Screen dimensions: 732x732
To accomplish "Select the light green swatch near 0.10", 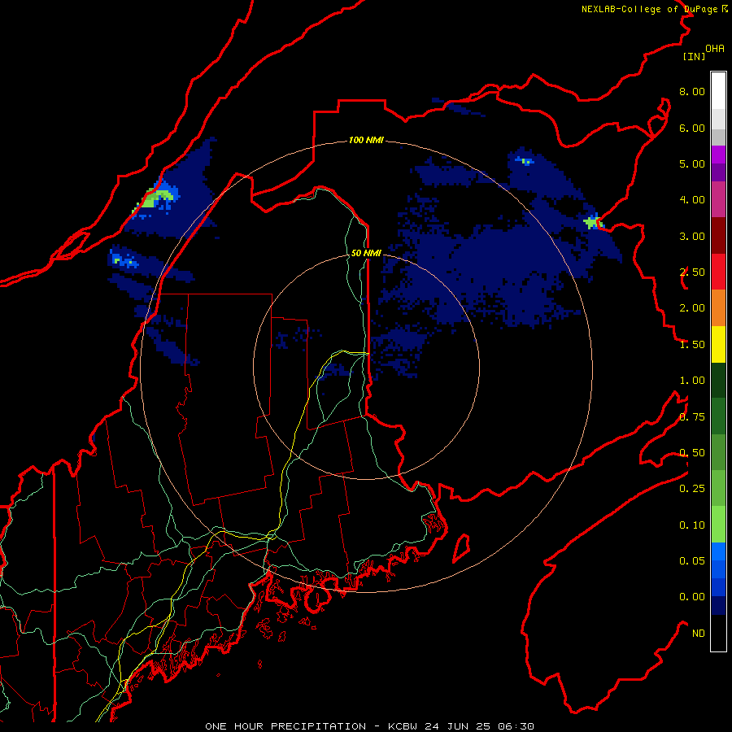I will pyautogui.click(x=718, y=525).
